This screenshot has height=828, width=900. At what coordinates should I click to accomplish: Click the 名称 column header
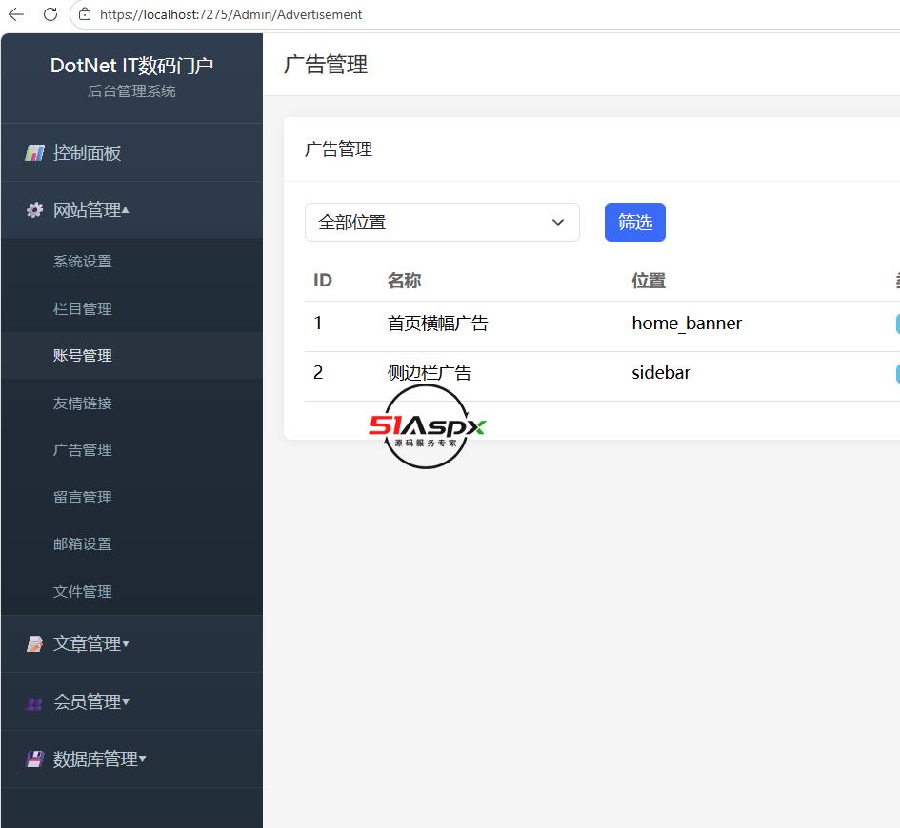coord(404,281)
